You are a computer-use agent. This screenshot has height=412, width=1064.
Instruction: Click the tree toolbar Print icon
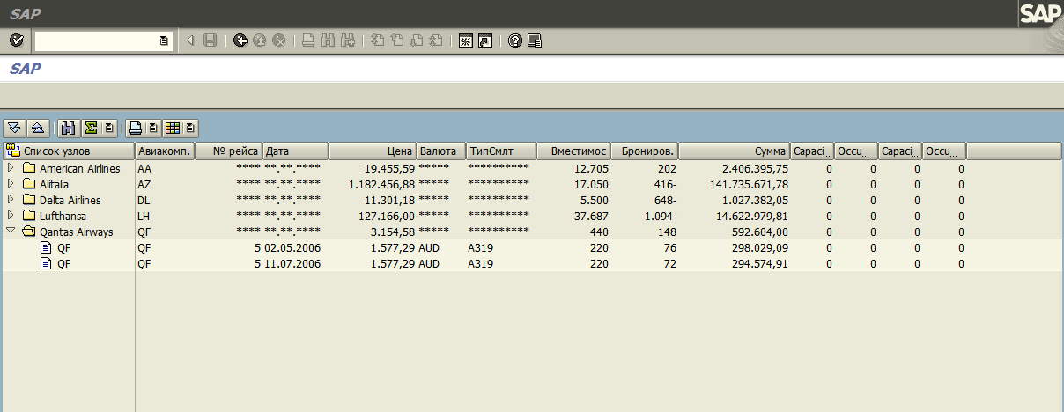(x=135, y=129)
